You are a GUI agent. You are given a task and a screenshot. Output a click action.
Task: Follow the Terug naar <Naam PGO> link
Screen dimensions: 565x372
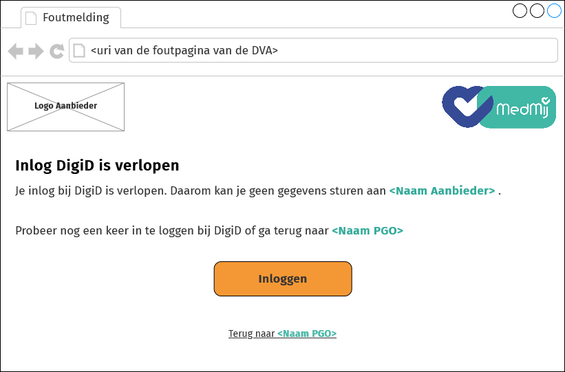[x=282, y=334]
